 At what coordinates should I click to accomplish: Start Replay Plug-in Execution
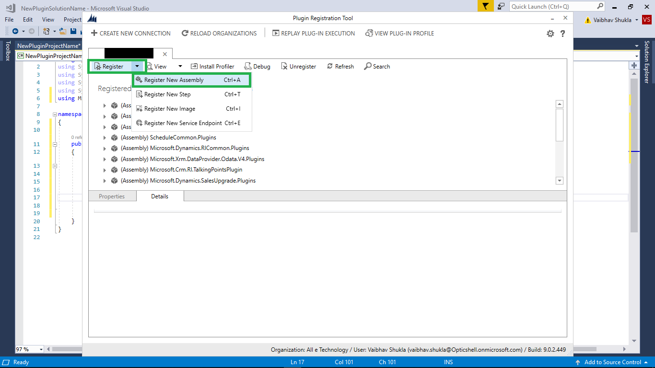coord(313,33)
